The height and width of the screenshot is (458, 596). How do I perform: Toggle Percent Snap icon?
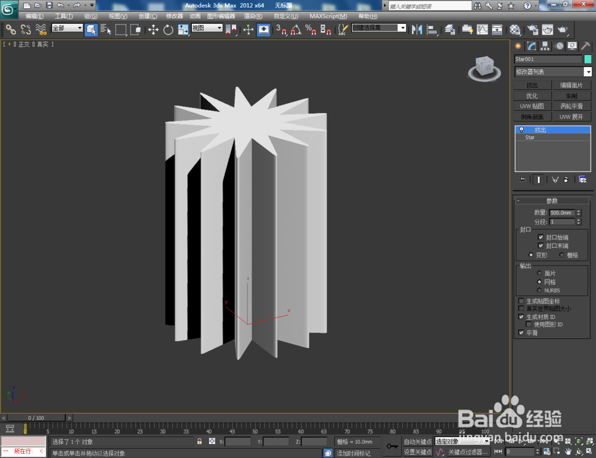point(311,30)
